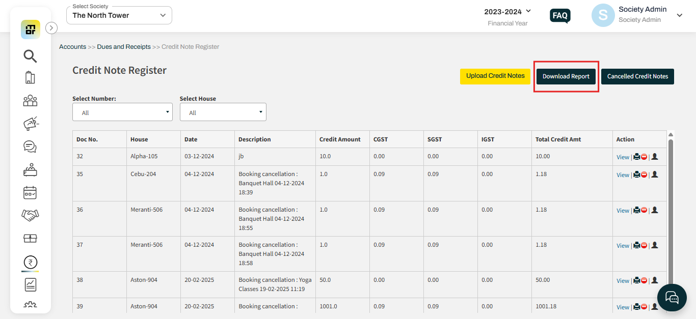The image size is (696, 319).
Task: Open the rupee Accounts icon in sidebar
Action: tap(31, 263)
